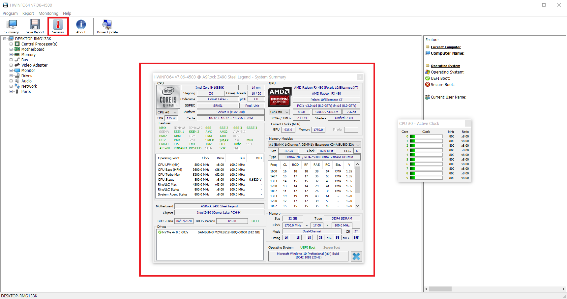Viewport: 567px width, 299px height.
Task: Select the Memory tree icon
Action: pyautogui.click(x=17, y=54)
